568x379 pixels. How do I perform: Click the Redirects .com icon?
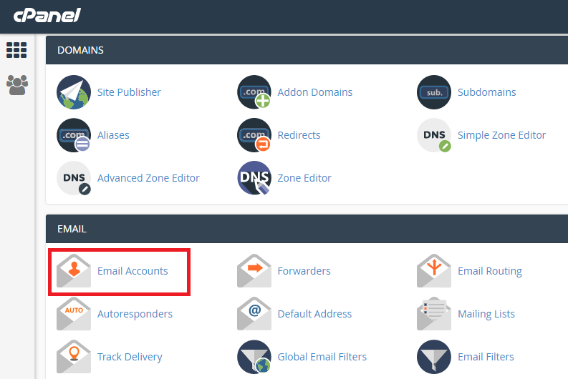pyautogui.click(x=254, y=135)
